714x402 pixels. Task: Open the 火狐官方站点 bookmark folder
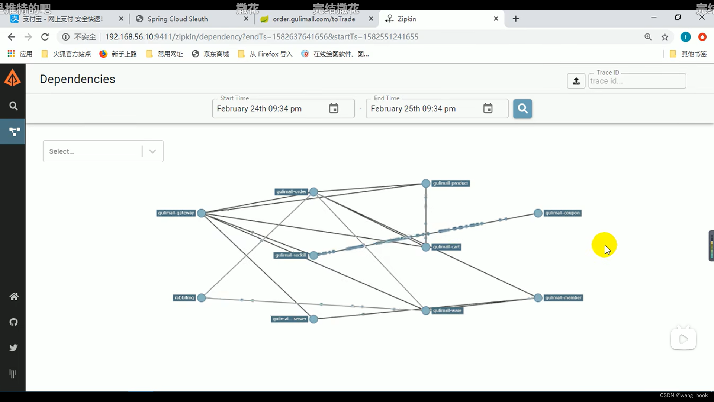[66, 54]
